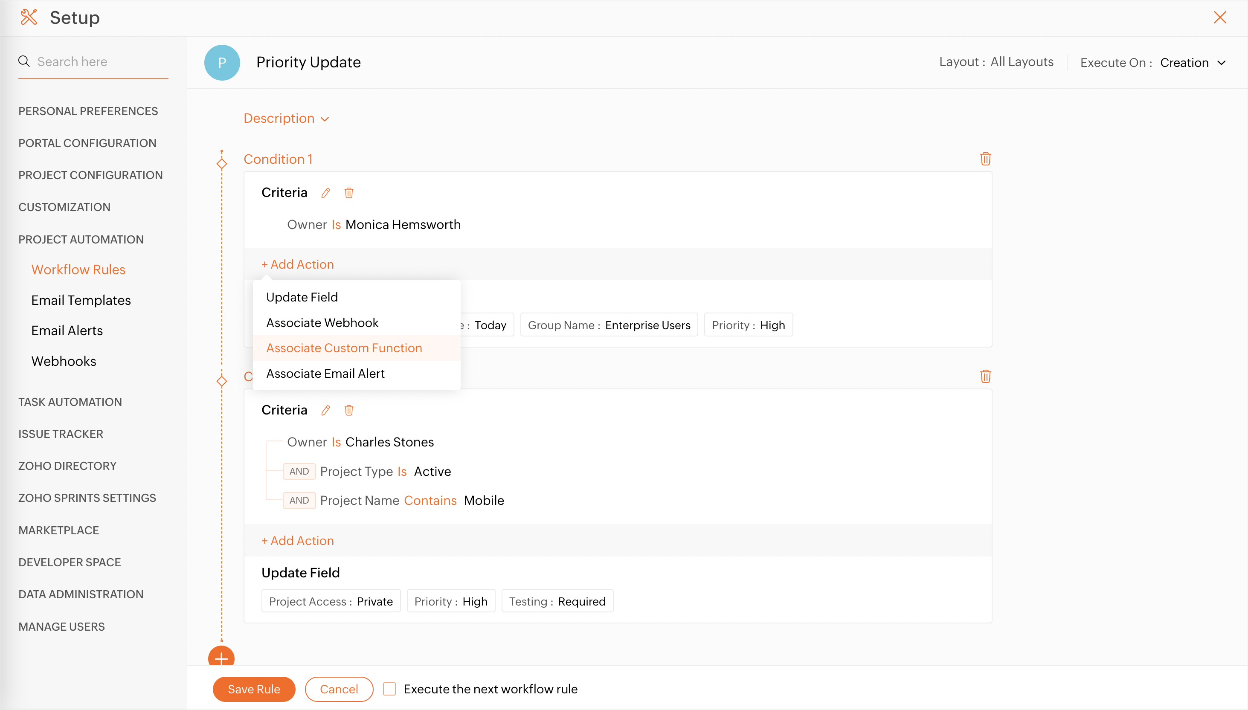Click Testing Required chip
The image size is (1248, 710).
pyautogui.click(x=557, y=601)
